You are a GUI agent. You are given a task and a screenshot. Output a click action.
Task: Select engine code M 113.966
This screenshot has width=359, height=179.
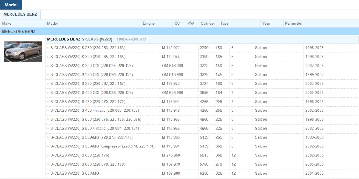[171, 128]
